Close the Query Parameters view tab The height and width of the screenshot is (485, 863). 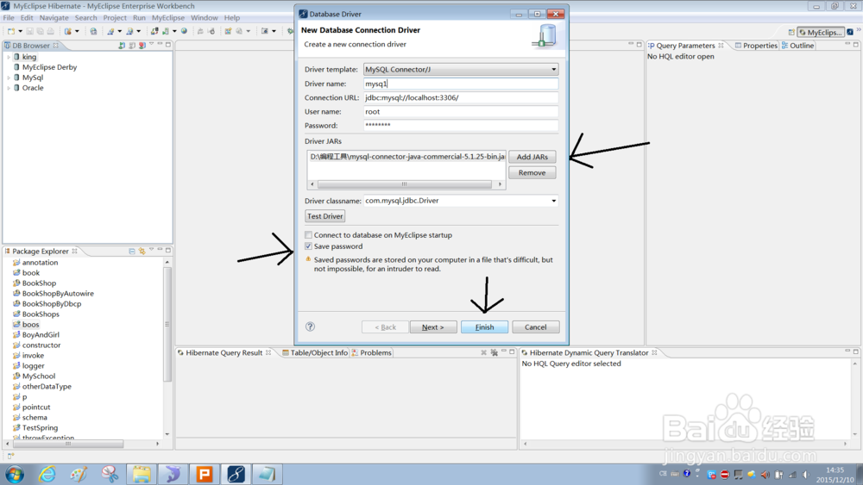(721, 46)
